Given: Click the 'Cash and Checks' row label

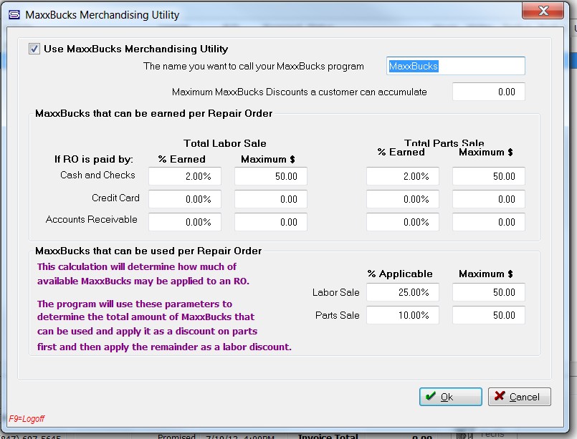Looking at the screenshot, I should 97,175.
